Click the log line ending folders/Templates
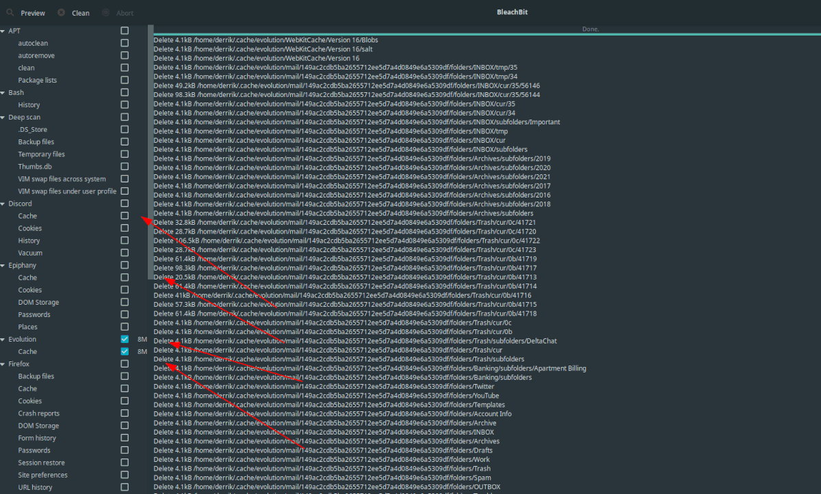Viewport: 821px width, 494px height. click(329, 404)
